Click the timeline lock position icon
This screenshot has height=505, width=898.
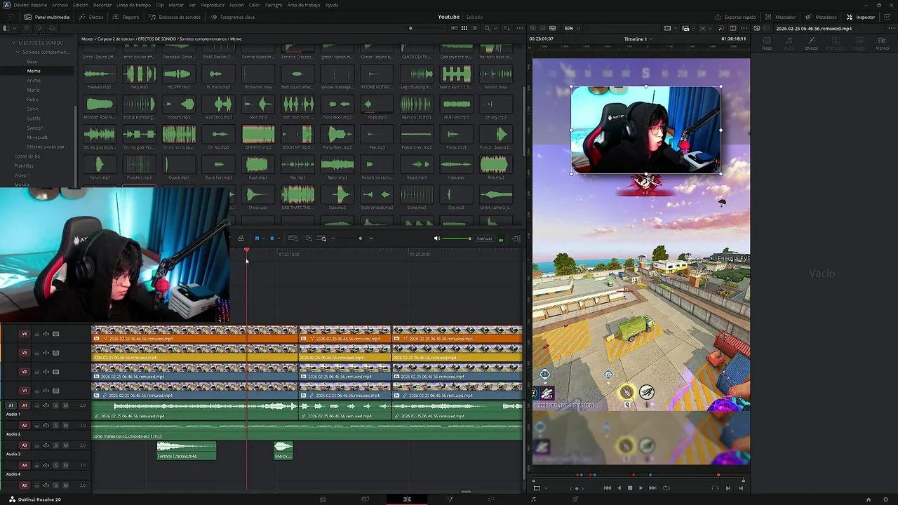coord(241,238)
